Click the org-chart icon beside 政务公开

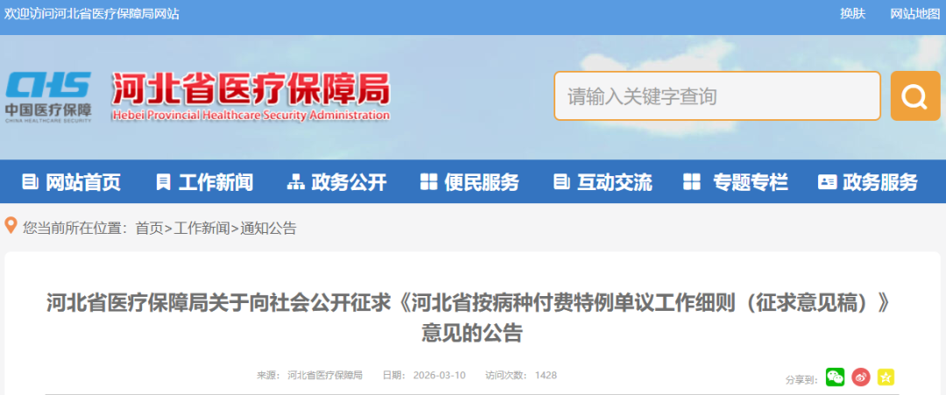295,181
